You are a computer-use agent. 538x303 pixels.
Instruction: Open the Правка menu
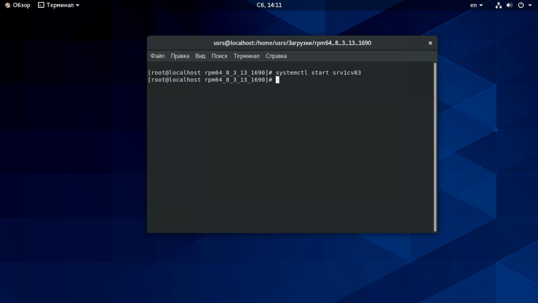tap(180, 56)
